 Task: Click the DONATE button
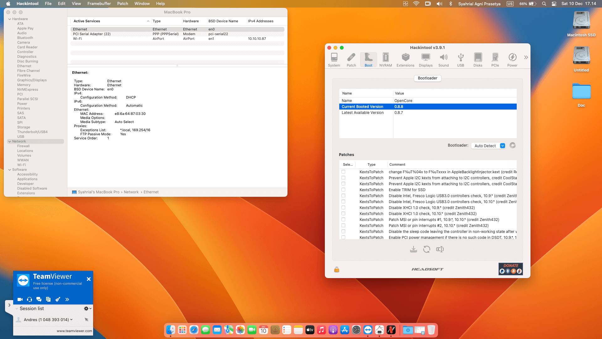click(x=510, y=269)
